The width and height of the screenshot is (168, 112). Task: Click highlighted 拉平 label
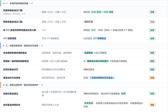point(123,94)
